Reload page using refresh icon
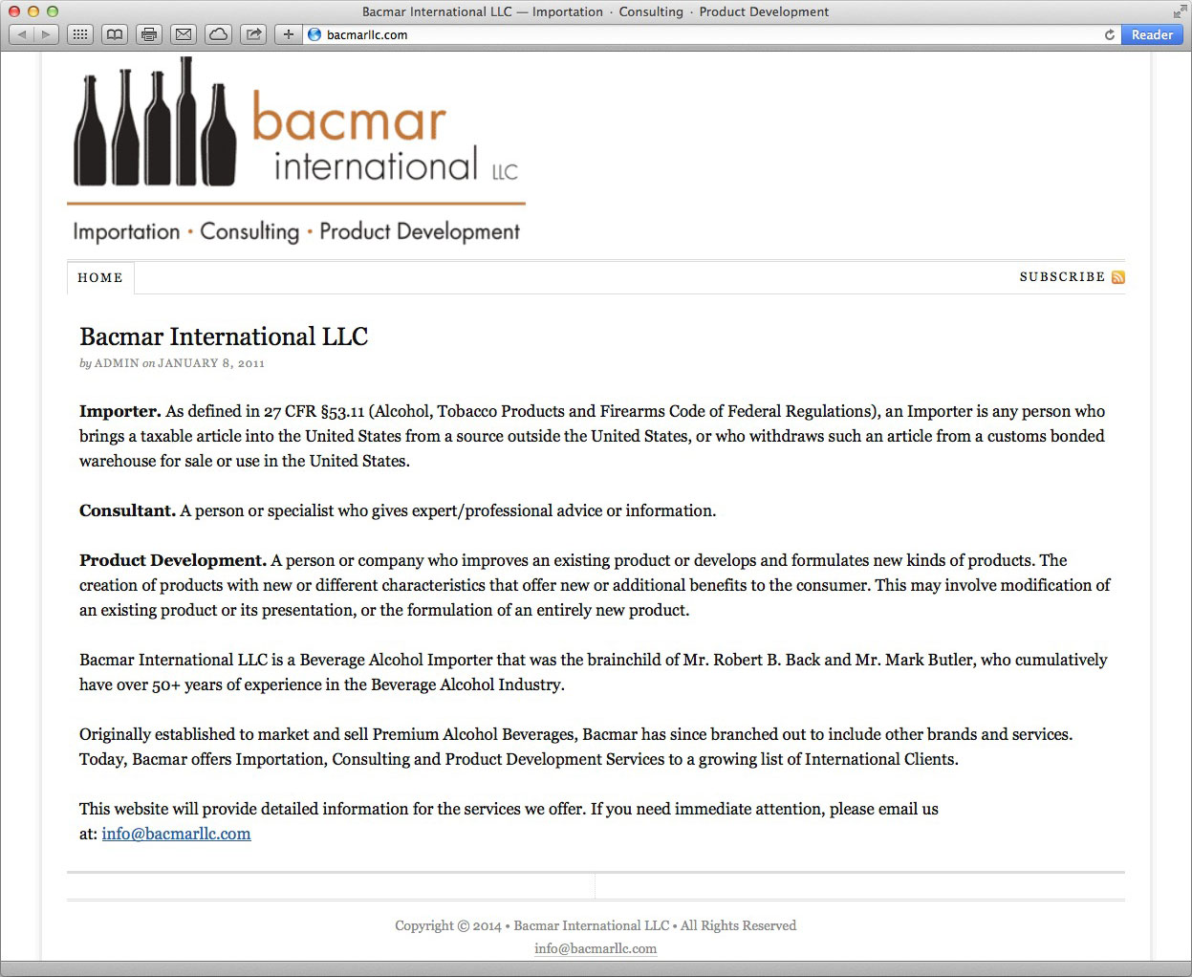Viewport: 1192px width, 977px height. 1109,34
